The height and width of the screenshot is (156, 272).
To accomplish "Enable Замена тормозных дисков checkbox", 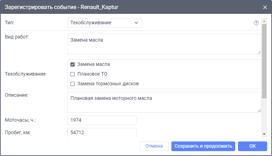I will (73, 84).
